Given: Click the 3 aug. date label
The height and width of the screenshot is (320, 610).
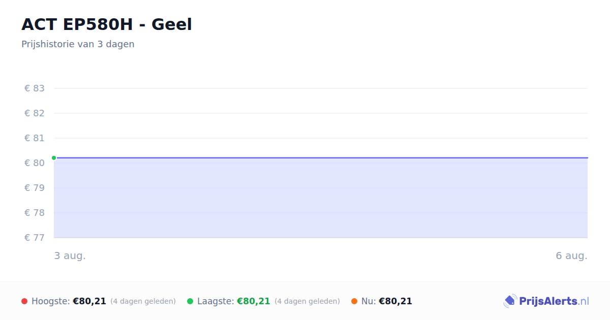Looking at the screenshot, I should click(x=70, y=256).
